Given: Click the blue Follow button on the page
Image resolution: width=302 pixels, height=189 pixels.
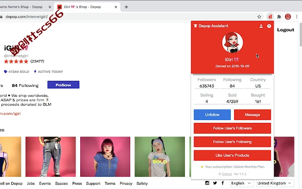Looking at the screenshot, I should (x=63, y=85).
